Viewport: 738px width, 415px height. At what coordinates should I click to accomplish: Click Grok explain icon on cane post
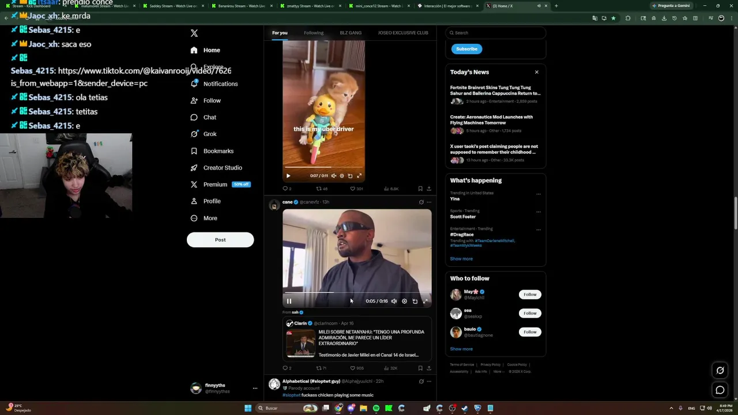(421, 202)
